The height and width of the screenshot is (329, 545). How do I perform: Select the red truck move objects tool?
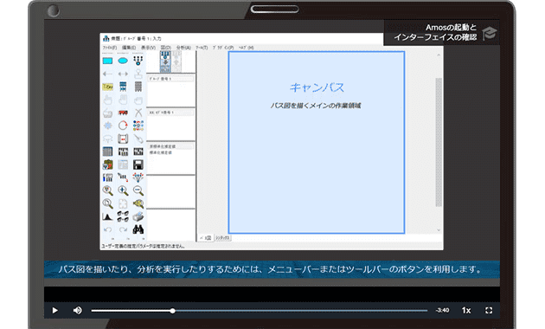123,113
